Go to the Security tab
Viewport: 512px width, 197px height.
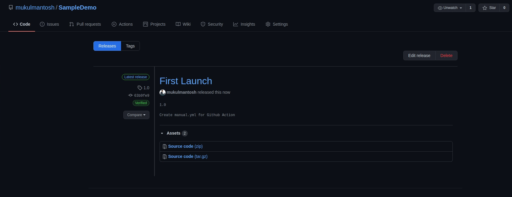click(x=212, y=24)
